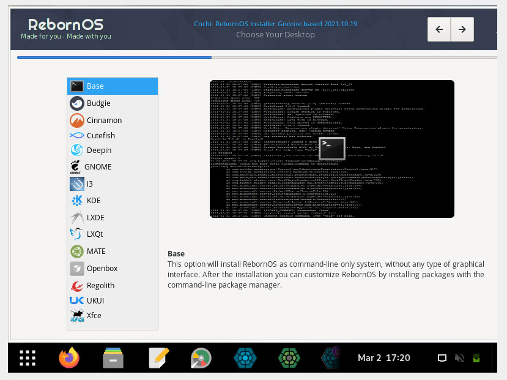Choose the KDE gear icon
This screenshot has height=380, width=507.
pyautogui.click(x=77, y=201)
